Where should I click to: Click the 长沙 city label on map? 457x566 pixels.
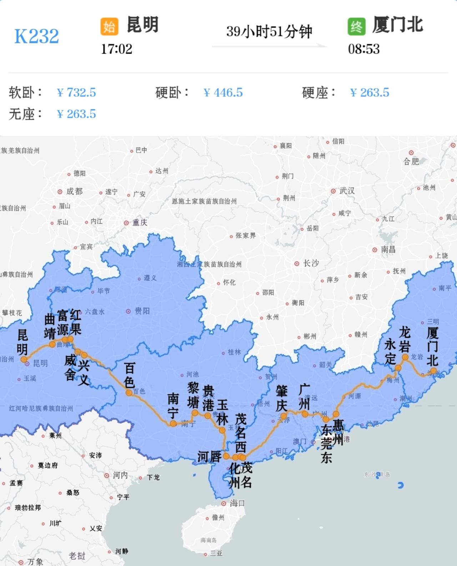point(311,263)
